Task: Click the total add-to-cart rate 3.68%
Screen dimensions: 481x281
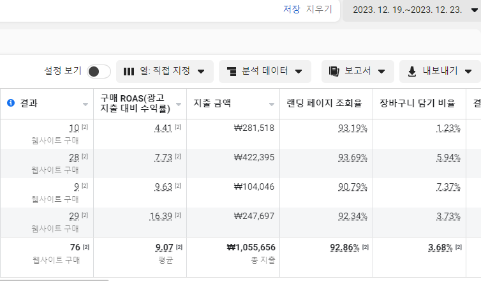Action: [440, 247]
